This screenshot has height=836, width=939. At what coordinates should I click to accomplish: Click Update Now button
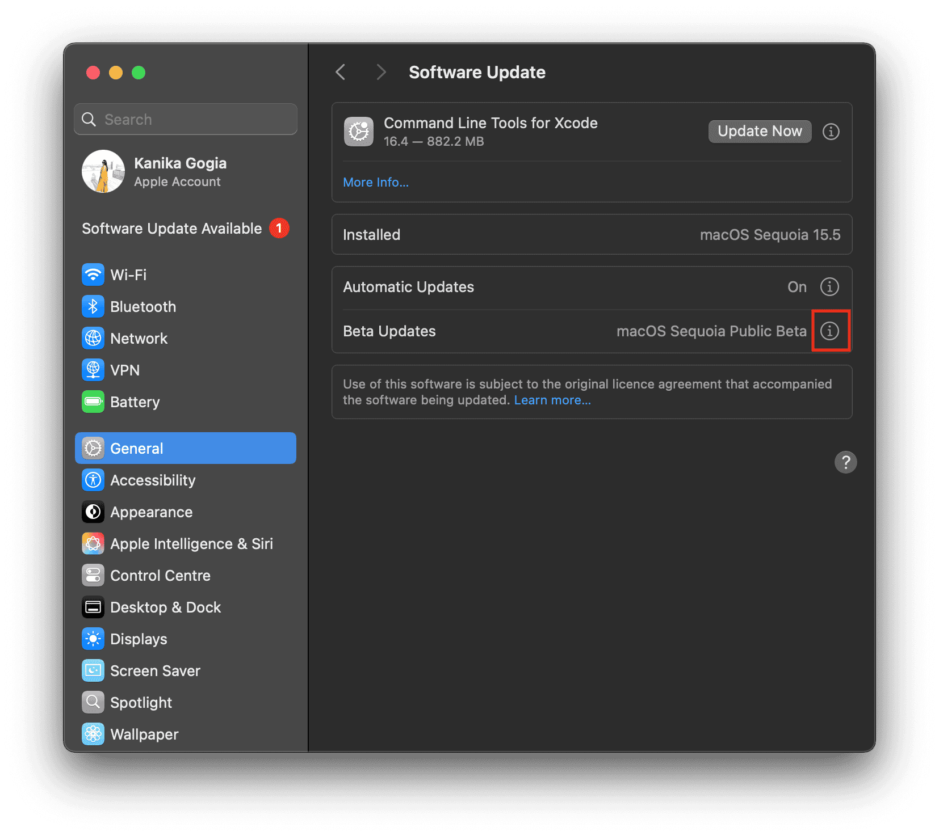760,131
